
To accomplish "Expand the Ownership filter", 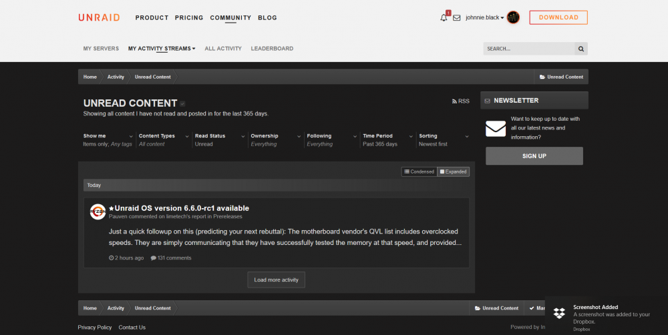I will 276,139.
